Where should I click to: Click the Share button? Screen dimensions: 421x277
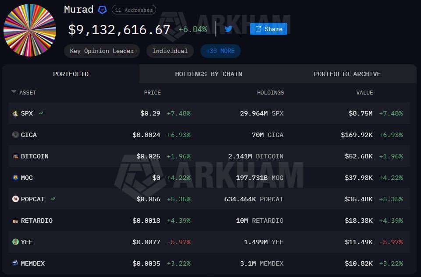(x=268, y=29)
